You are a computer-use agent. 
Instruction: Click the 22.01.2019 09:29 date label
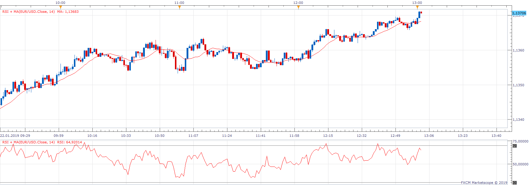[x=15, y=136]
